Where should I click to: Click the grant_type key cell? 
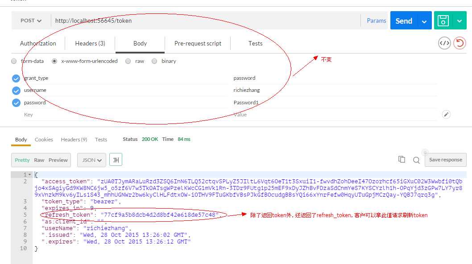click(125, 78)
